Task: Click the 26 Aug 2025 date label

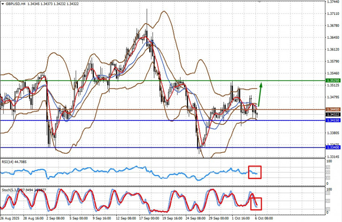Action: point(9,218)
